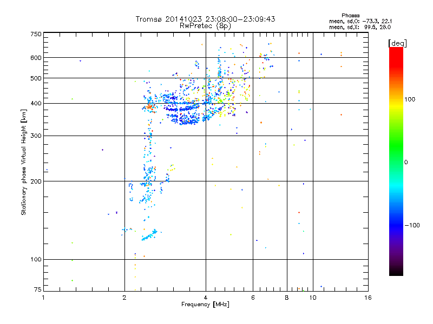This screenshot has height=324, width=433.
Task: Click the y-axis tick label '400'
Action: 36,103
